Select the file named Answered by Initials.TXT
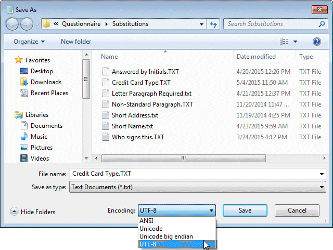 click(x=145, y=72)
